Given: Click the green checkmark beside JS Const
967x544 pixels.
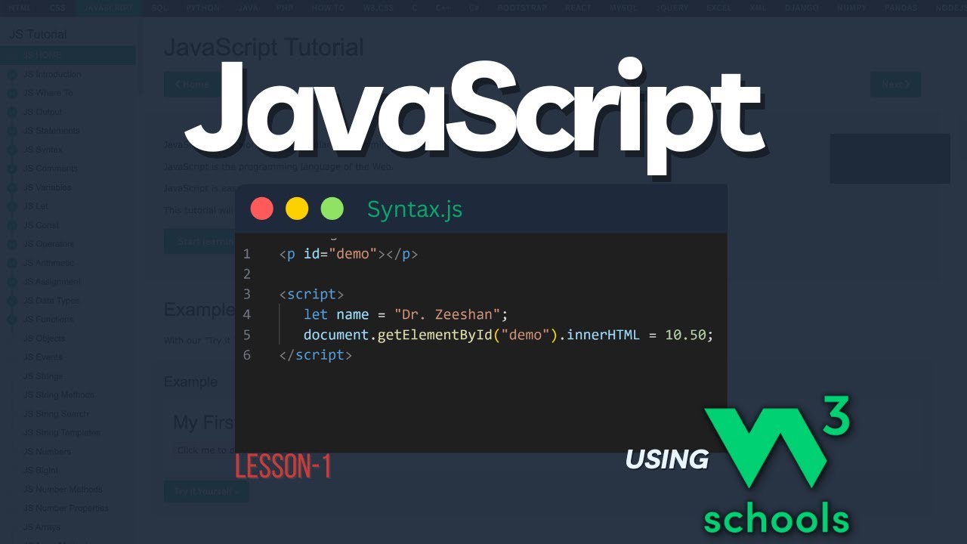Looking at the screenshot, I should 12,225.
